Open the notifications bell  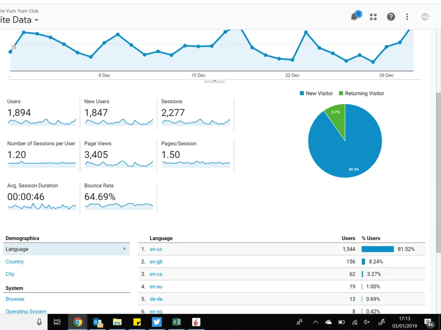pyautogui.click(x=354, y=17)
